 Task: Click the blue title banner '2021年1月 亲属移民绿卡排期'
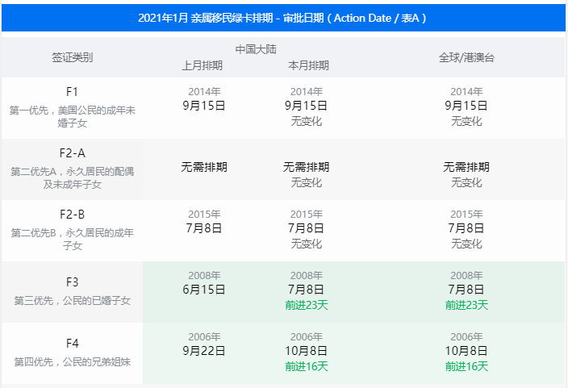click(283, 18)
